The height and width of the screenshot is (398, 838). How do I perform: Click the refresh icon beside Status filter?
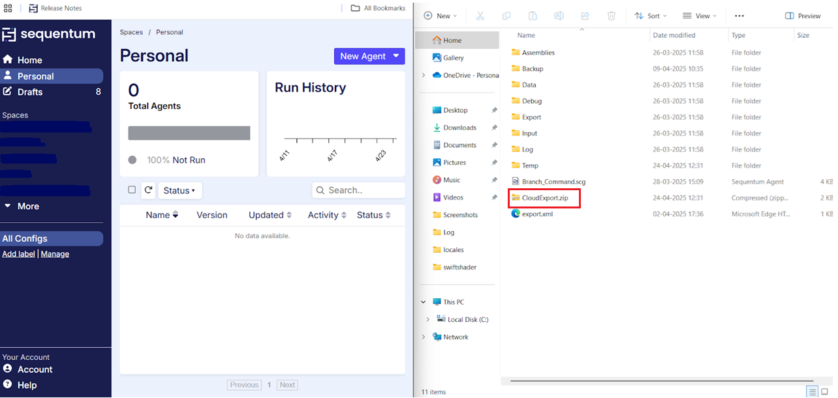(x=148, y=190)
